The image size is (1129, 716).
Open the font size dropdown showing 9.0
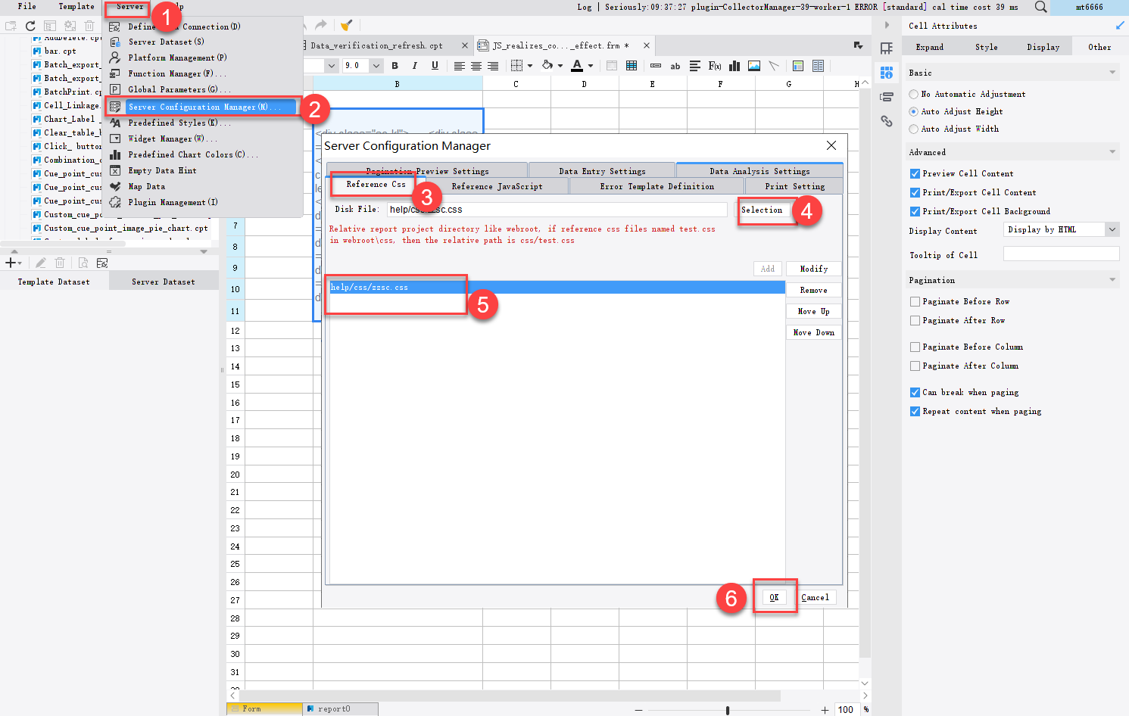click(376, 65)
